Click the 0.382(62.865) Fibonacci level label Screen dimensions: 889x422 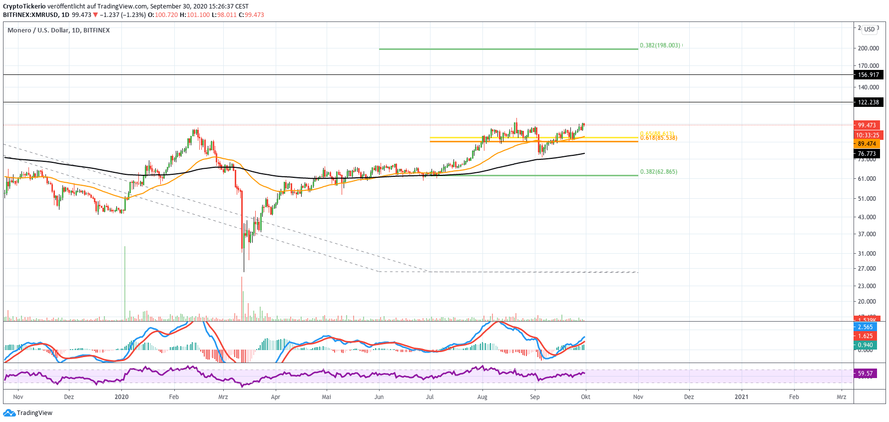[659, 172]
